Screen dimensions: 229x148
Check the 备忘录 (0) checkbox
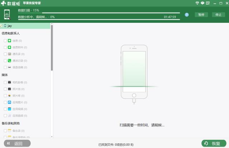pos(5,130)
